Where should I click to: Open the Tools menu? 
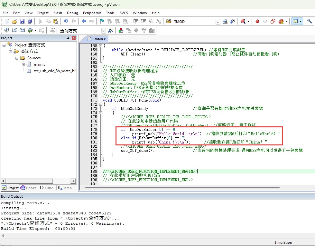110,13
